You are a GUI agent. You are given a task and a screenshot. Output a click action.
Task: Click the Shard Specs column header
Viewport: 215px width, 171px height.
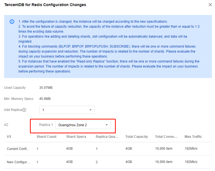tap(76, 137)
